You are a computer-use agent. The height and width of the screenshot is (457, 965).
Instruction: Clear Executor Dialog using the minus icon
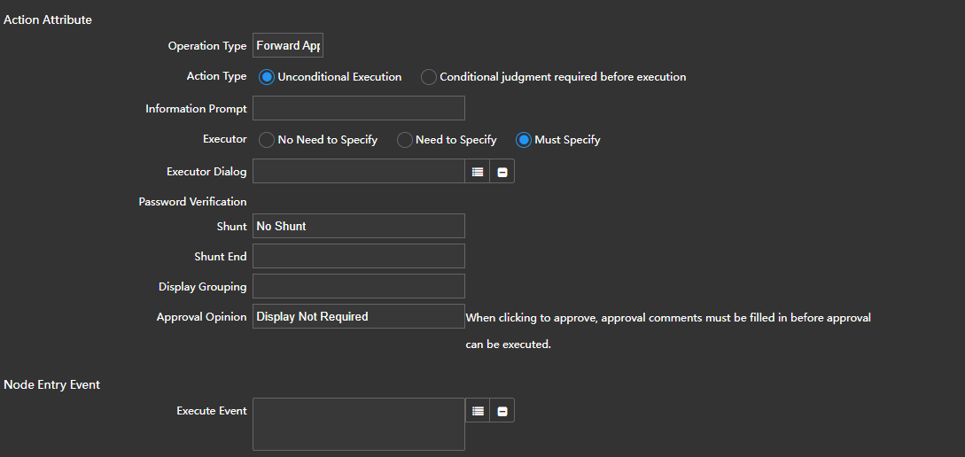point(502,172)
